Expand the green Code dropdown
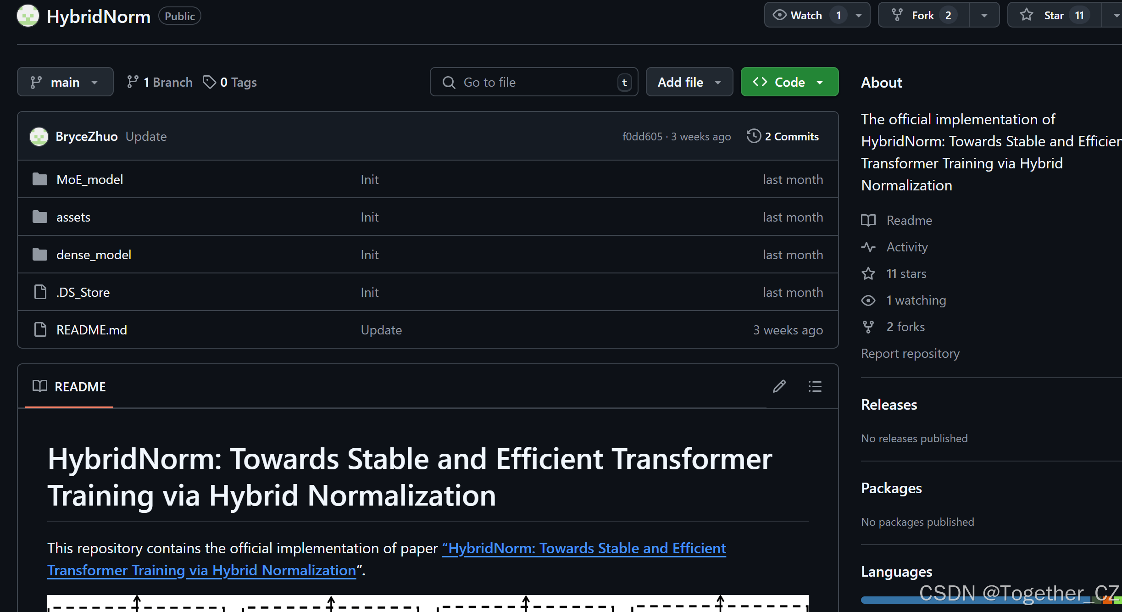This screenshot has width=1122, height=612. point(789,82)
